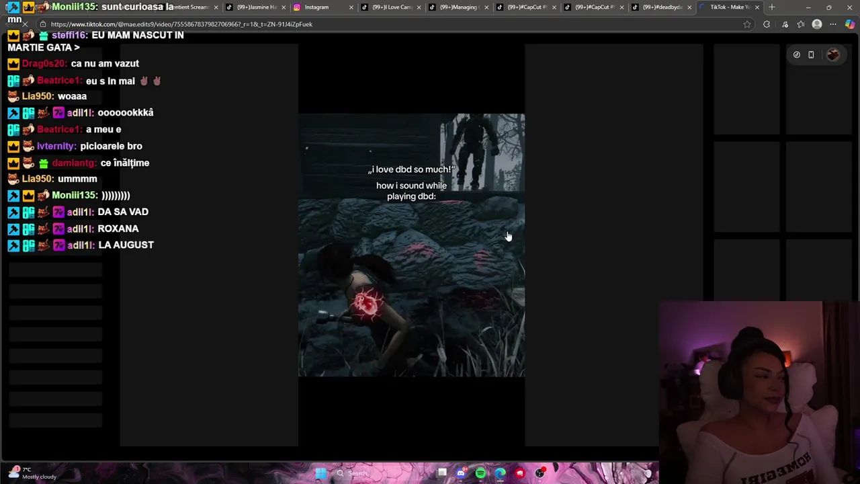Click username 'damiantg' in chat overlay
860x484 pixels.
[74, 163]
